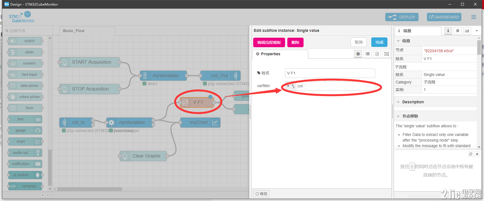
Task: Select the notification palette node
Action: (25, 164)
